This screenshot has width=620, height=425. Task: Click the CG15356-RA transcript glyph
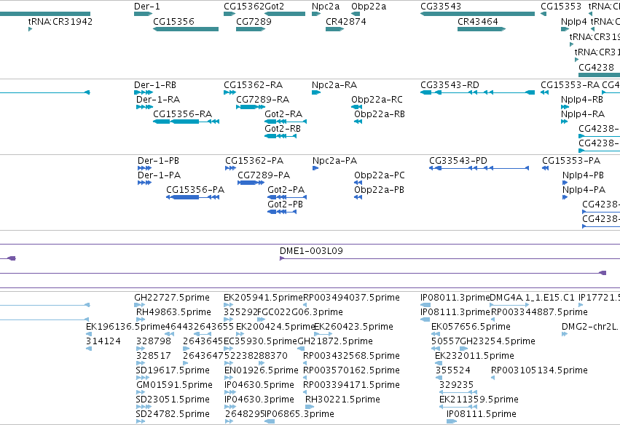tap(186, 122)
